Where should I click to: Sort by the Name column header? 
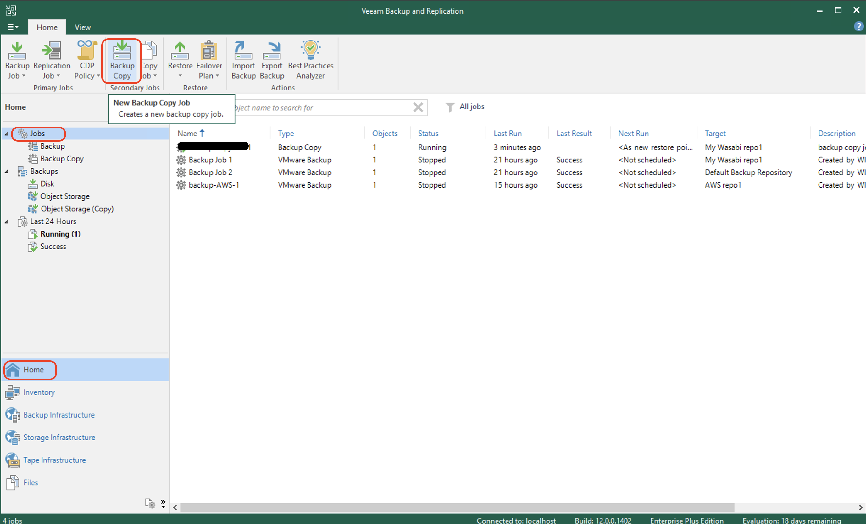[187, 134]
